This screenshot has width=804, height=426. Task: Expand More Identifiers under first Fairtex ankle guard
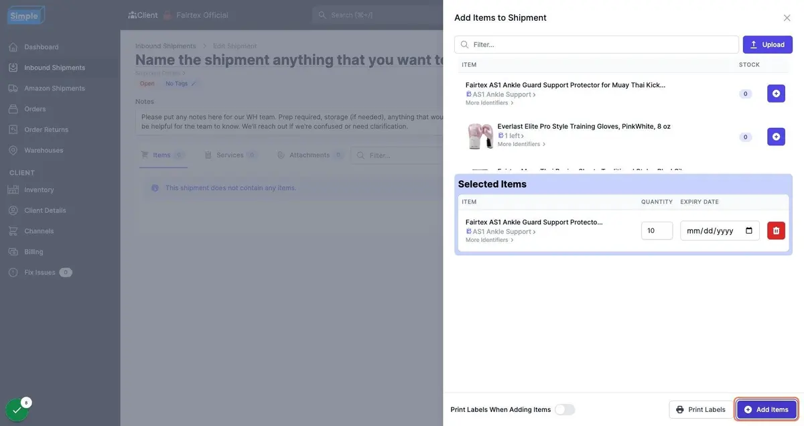[490, 103]
